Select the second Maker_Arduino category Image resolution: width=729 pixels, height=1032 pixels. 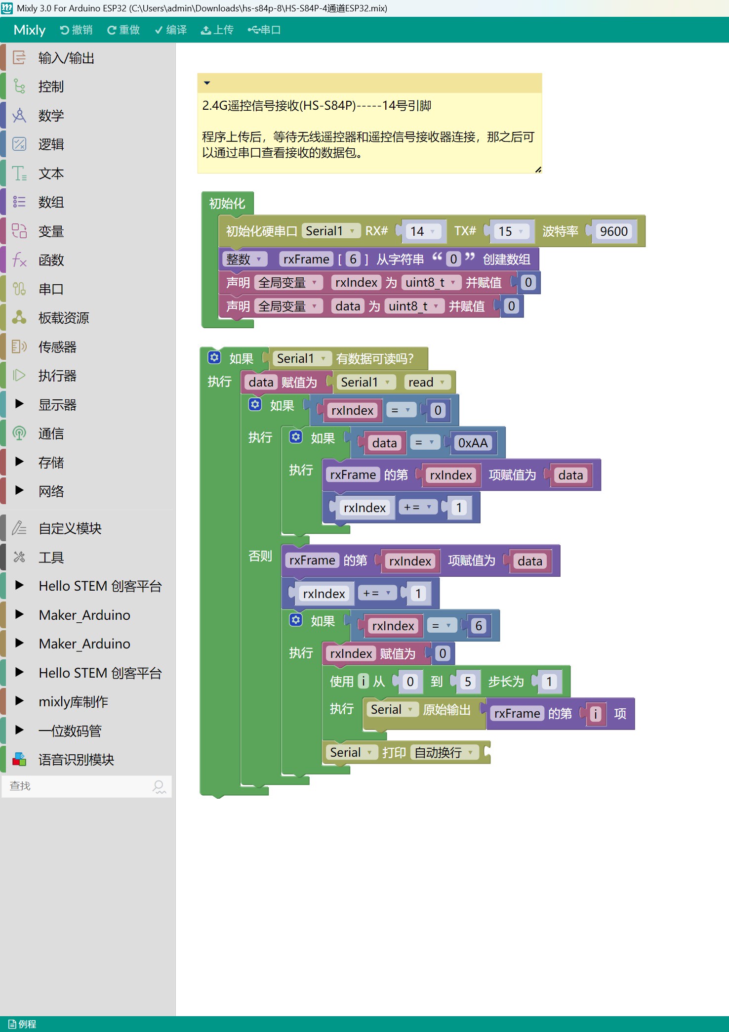coord(88,644)
